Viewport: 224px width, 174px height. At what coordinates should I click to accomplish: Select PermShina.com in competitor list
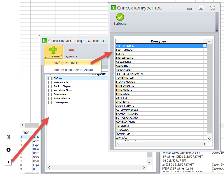[x=161, y=78]
